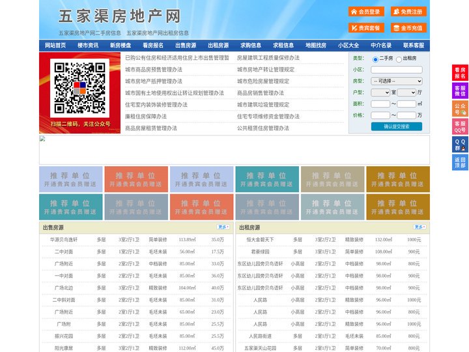Open the 室 count dropdown
Image resolution: width=469 pixels, height=352 pixels.
point(380,93)
